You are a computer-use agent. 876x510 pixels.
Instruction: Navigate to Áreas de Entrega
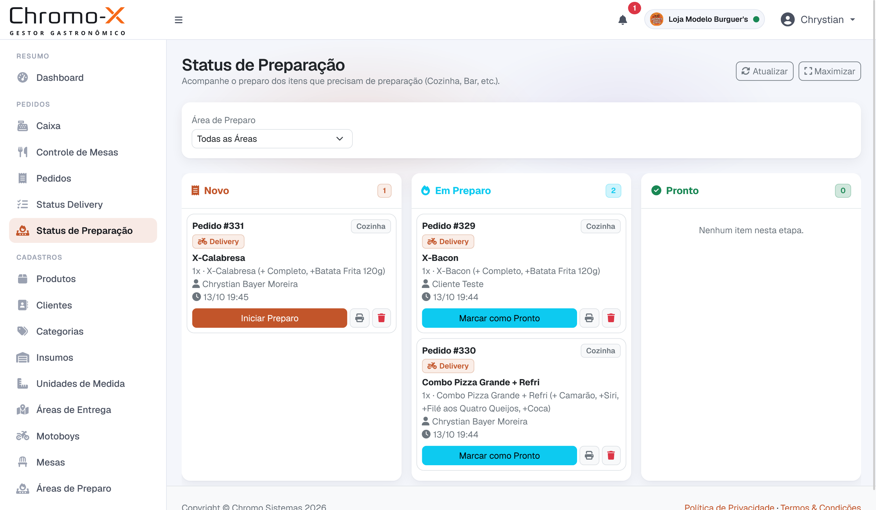83,410
